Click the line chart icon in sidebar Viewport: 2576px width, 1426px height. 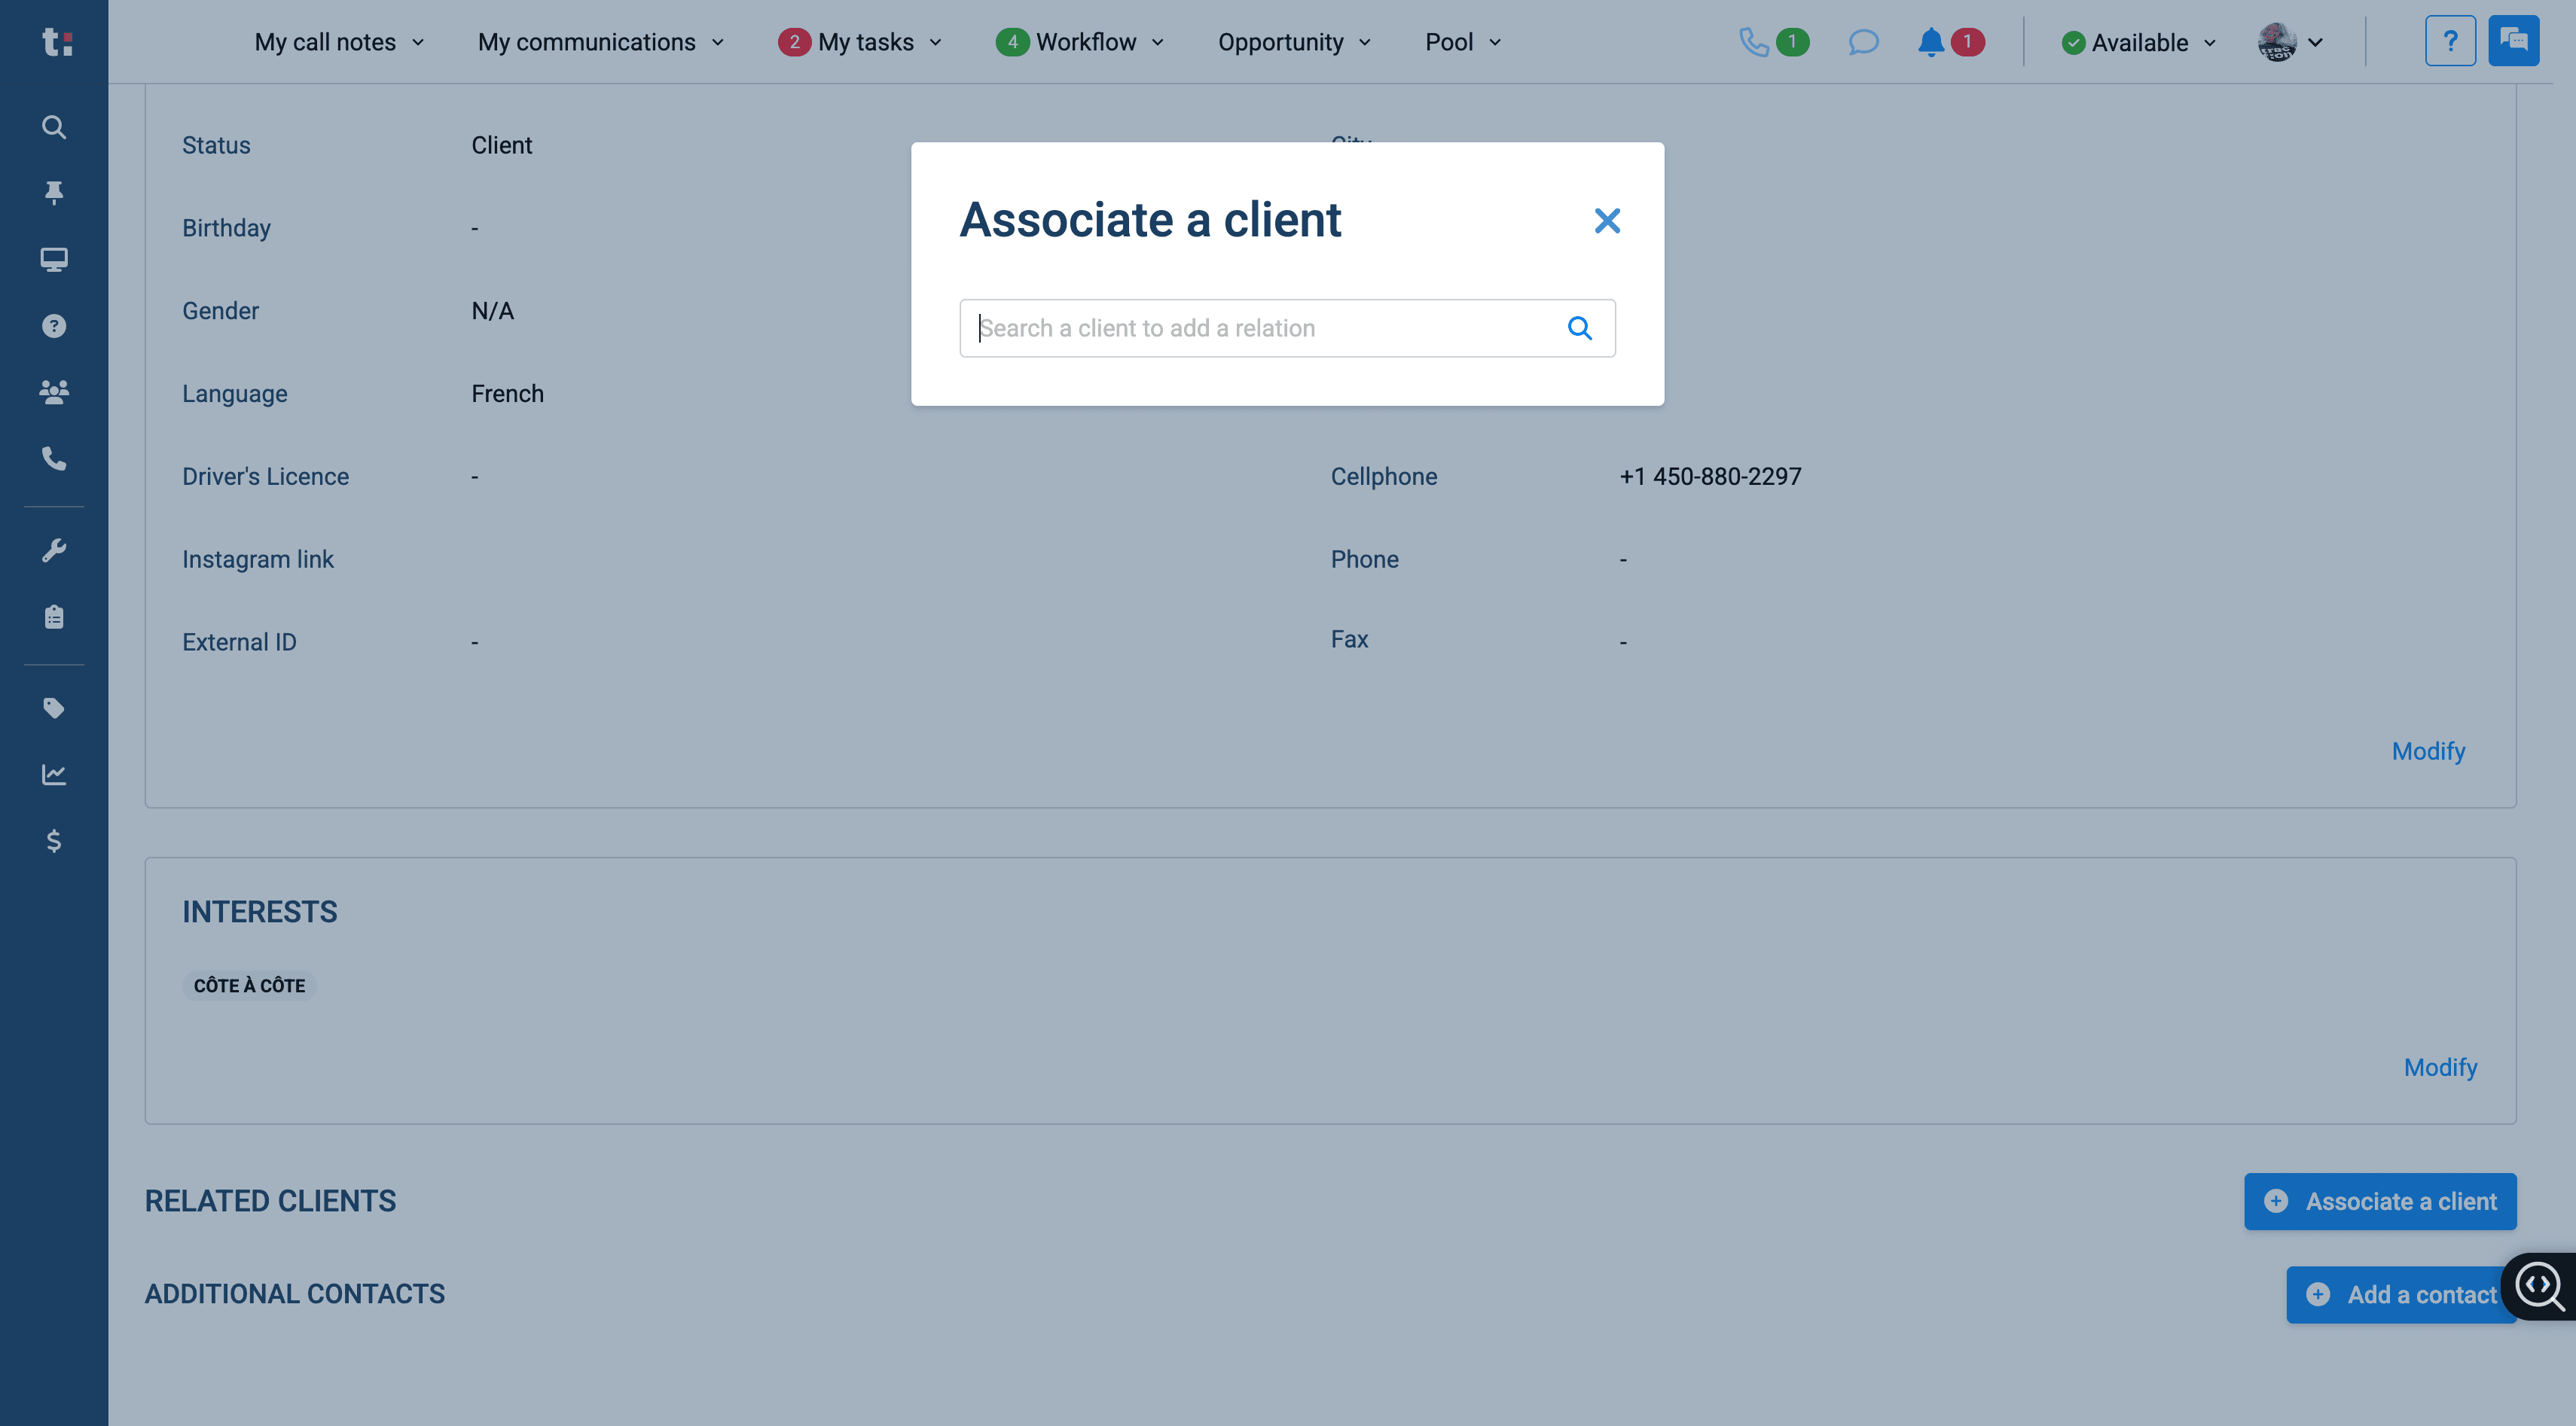pyautogui.click(x=54, y=775)
